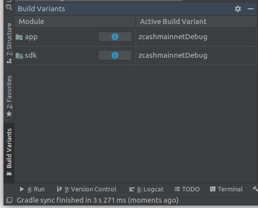Click the Module column header

point(75,22)
